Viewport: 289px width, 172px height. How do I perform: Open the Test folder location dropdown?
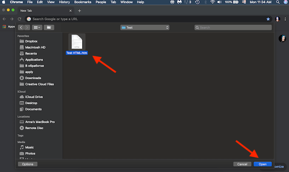coord(144,28)
